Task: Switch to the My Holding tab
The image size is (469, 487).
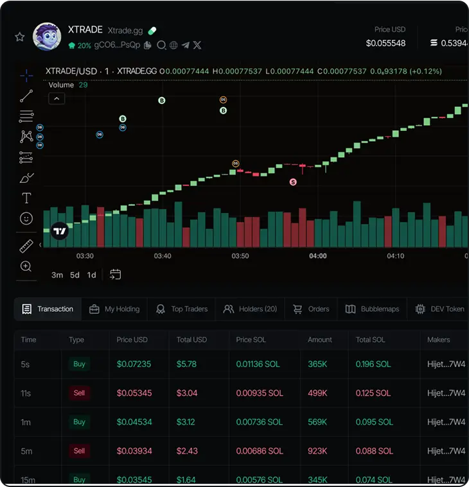Action: coord(114,309)
